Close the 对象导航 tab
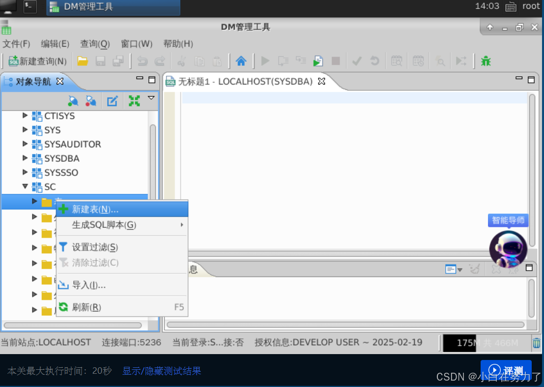544x387 pixels. point(60,81)
